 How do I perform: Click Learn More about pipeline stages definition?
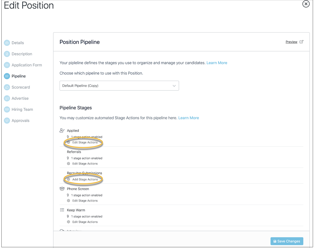click(217, 63)
